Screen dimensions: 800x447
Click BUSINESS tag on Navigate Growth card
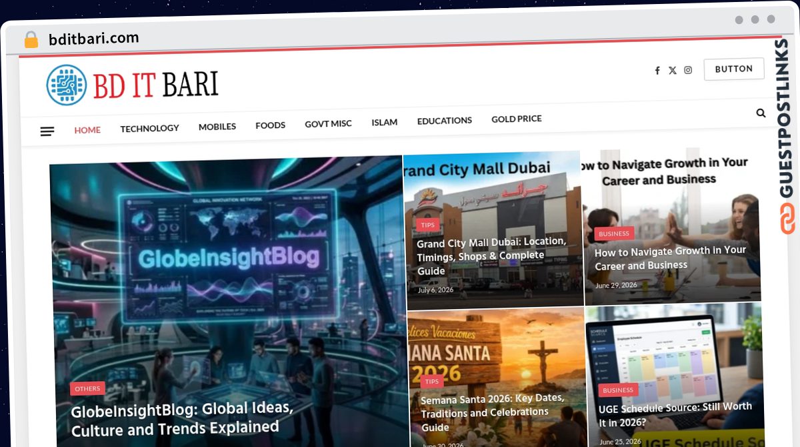coord(614,234)
